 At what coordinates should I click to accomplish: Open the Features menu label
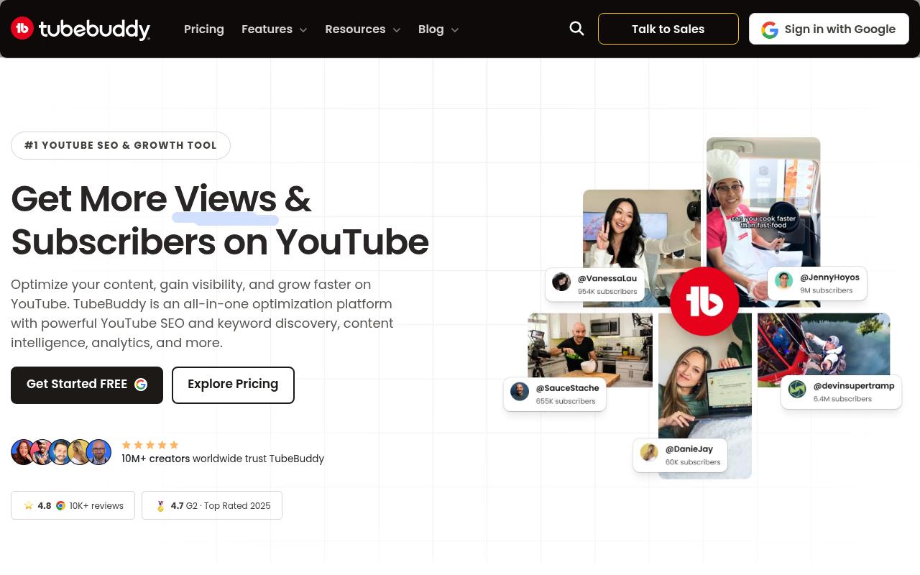[267, 29]
